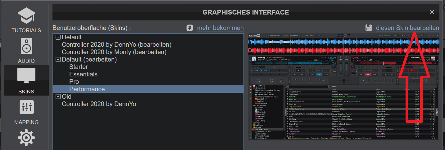Select the Default (bearbeiten) entry

(x=89, y=59)
